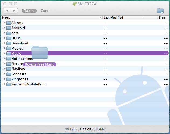170x134 pixels.
Task: Click the sort direction arrow in Name header
Action: pos(100,18)
